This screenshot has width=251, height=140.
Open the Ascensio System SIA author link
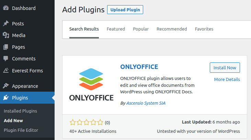146,103
